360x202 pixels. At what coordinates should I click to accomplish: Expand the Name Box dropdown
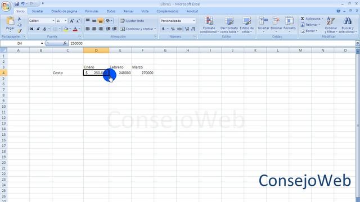42,43
